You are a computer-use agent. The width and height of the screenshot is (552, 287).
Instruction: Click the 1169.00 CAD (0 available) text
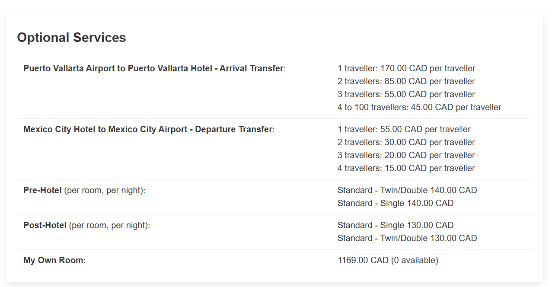(x=387, y=260)
